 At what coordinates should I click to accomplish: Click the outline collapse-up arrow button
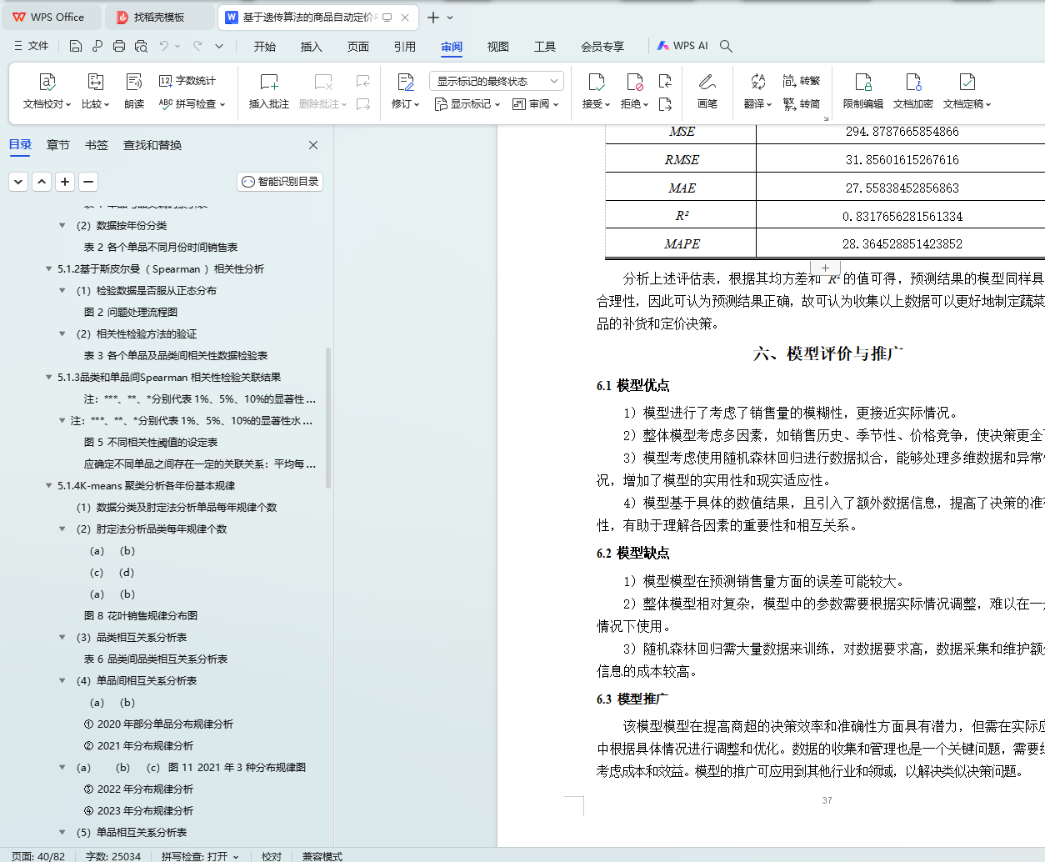(x=42, y=182)
